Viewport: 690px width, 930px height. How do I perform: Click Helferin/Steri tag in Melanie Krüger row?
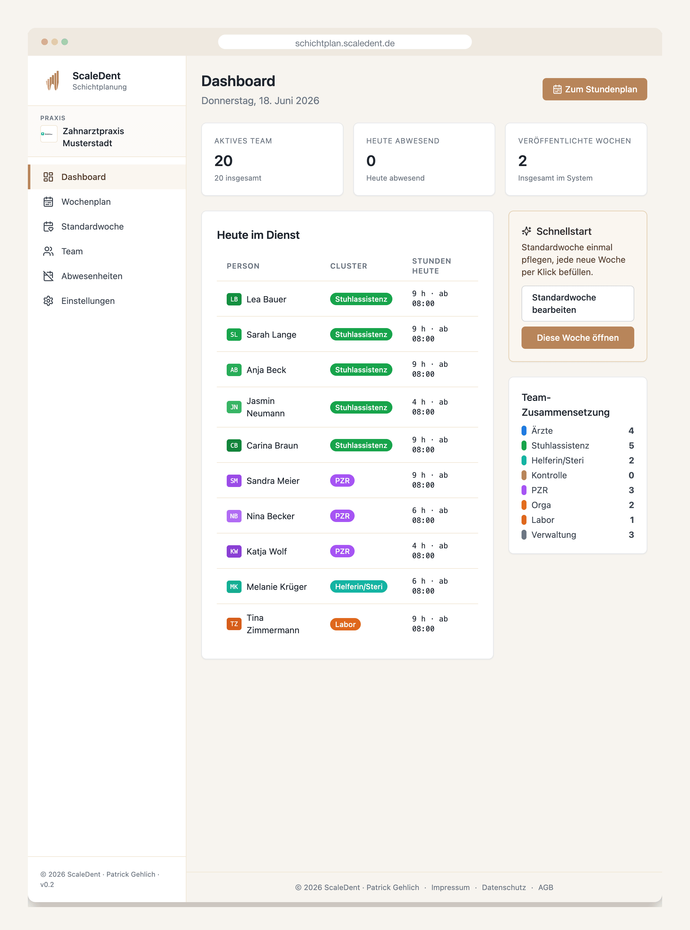[x=359, y=586]
